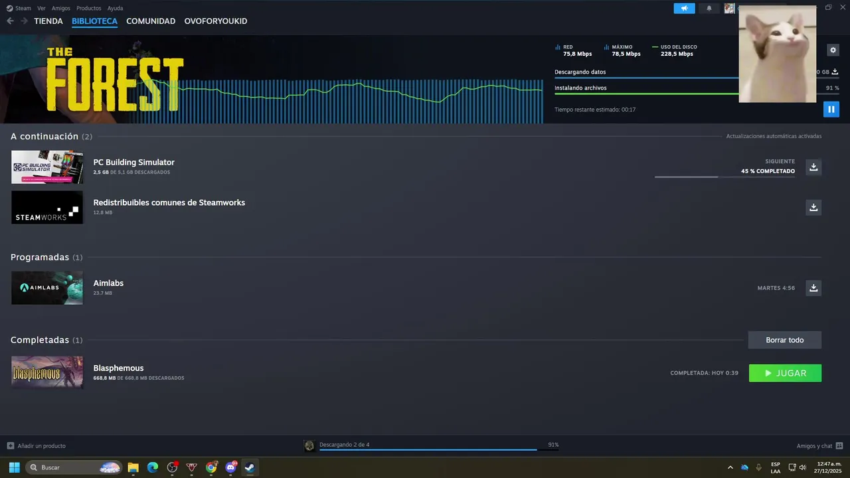
Task: Open the PC Building Simulator title
Action: [133, 162]
